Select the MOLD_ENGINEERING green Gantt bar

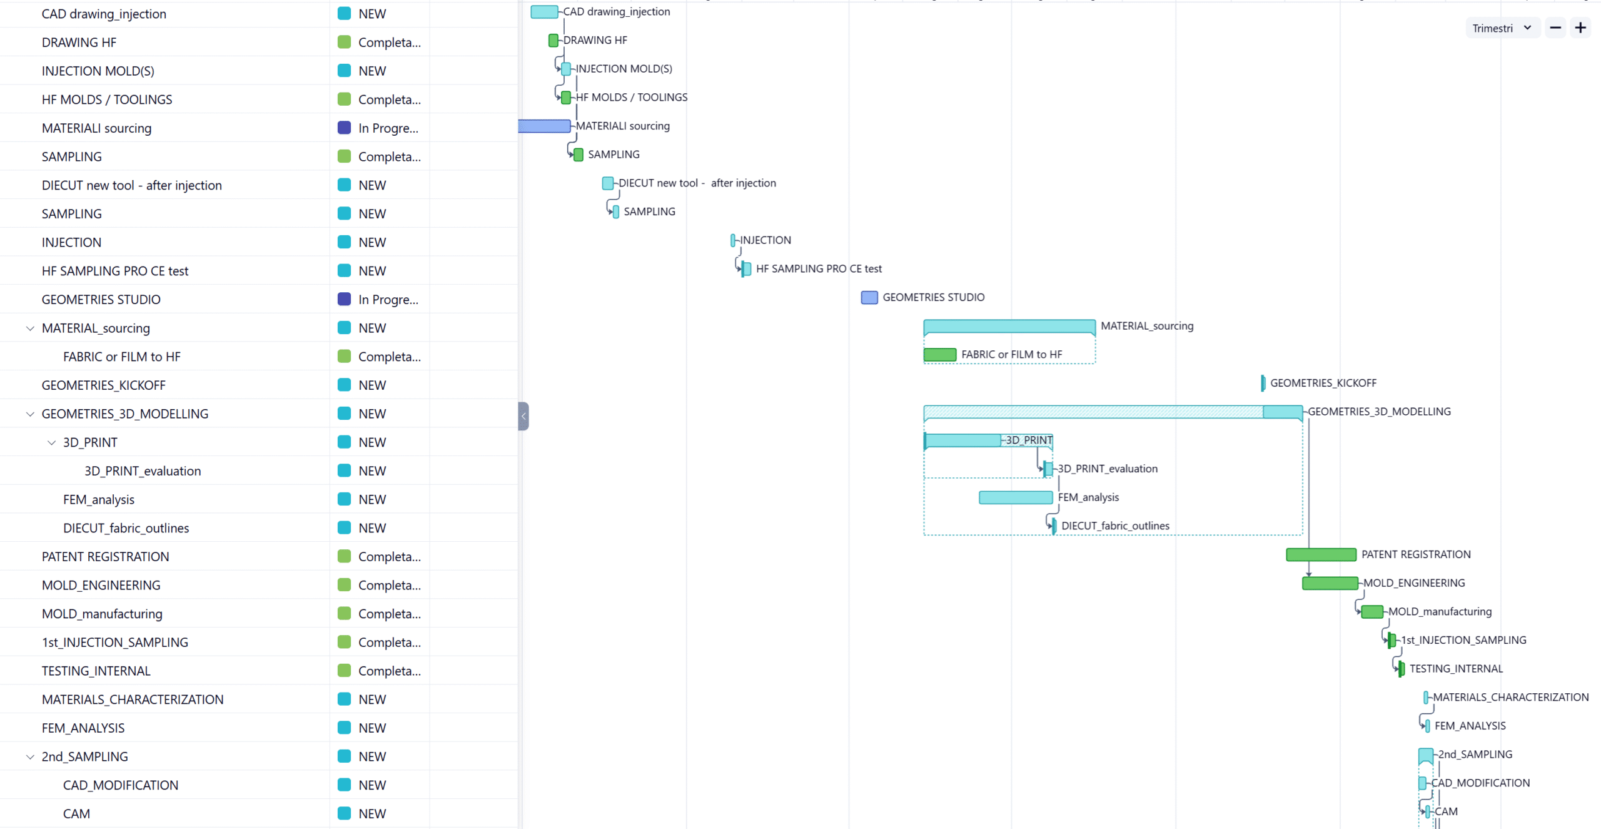pyautogui.click(x=1330, y=583)
